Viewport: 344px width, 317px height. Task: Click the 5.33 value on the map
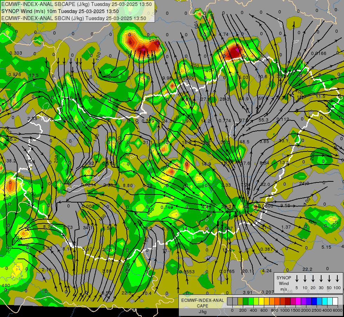[47, 248]
